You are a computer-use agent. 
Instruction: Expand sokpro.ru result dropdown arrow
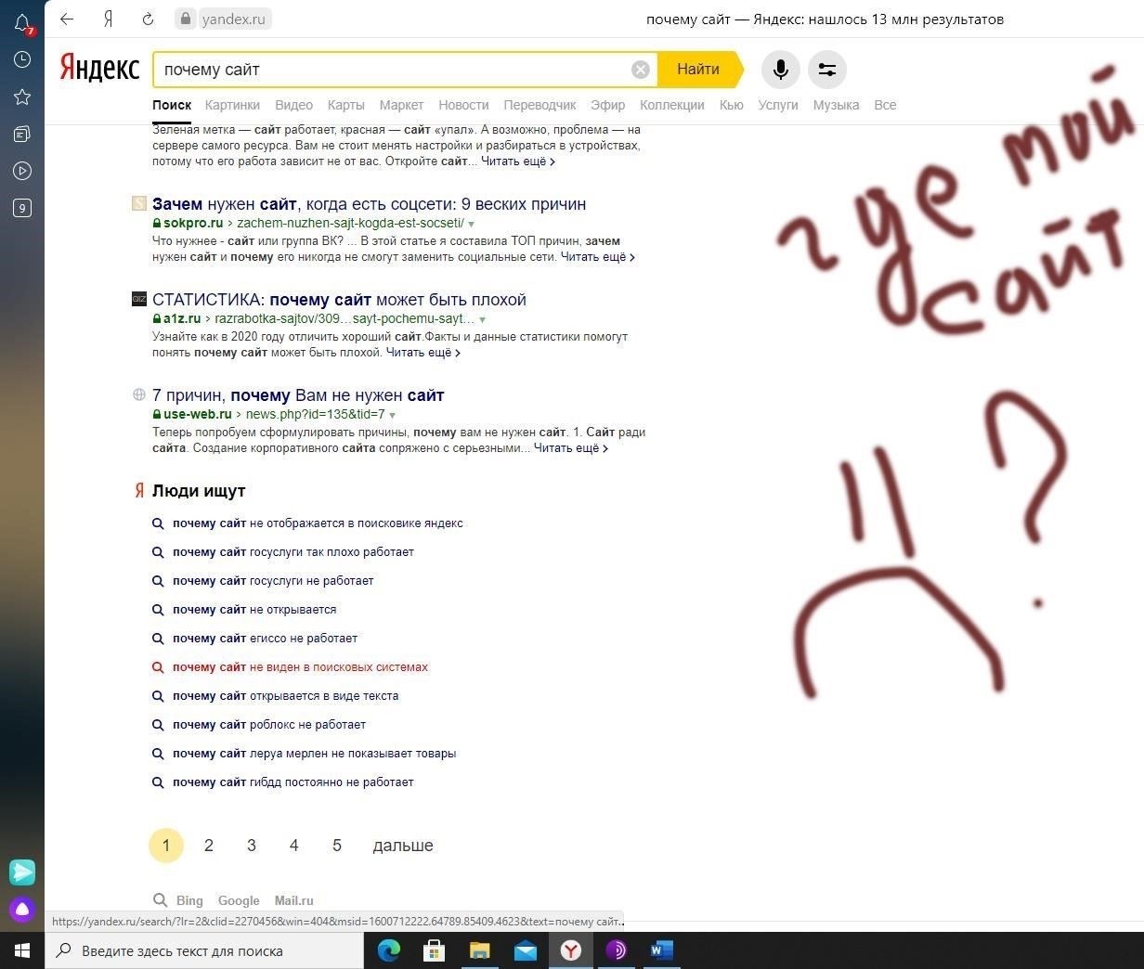pyautogui.click(x=472, y=225)
